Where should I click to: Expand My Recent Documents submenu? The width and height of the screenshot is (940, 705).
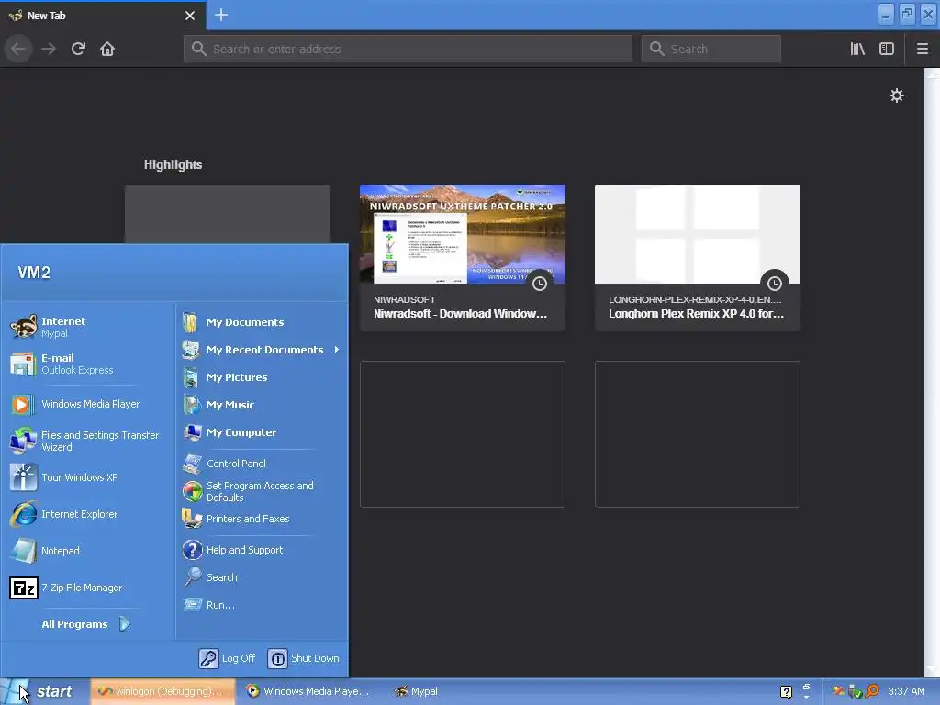coord(262,350)
